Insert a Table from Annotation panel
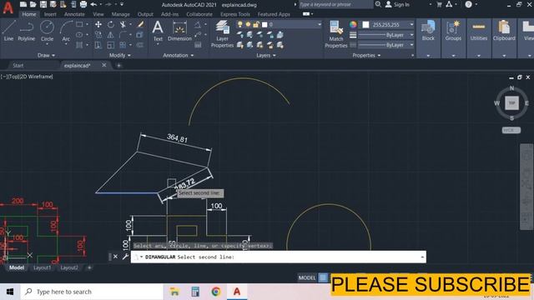534x300 pixels. tap(198, 45)
